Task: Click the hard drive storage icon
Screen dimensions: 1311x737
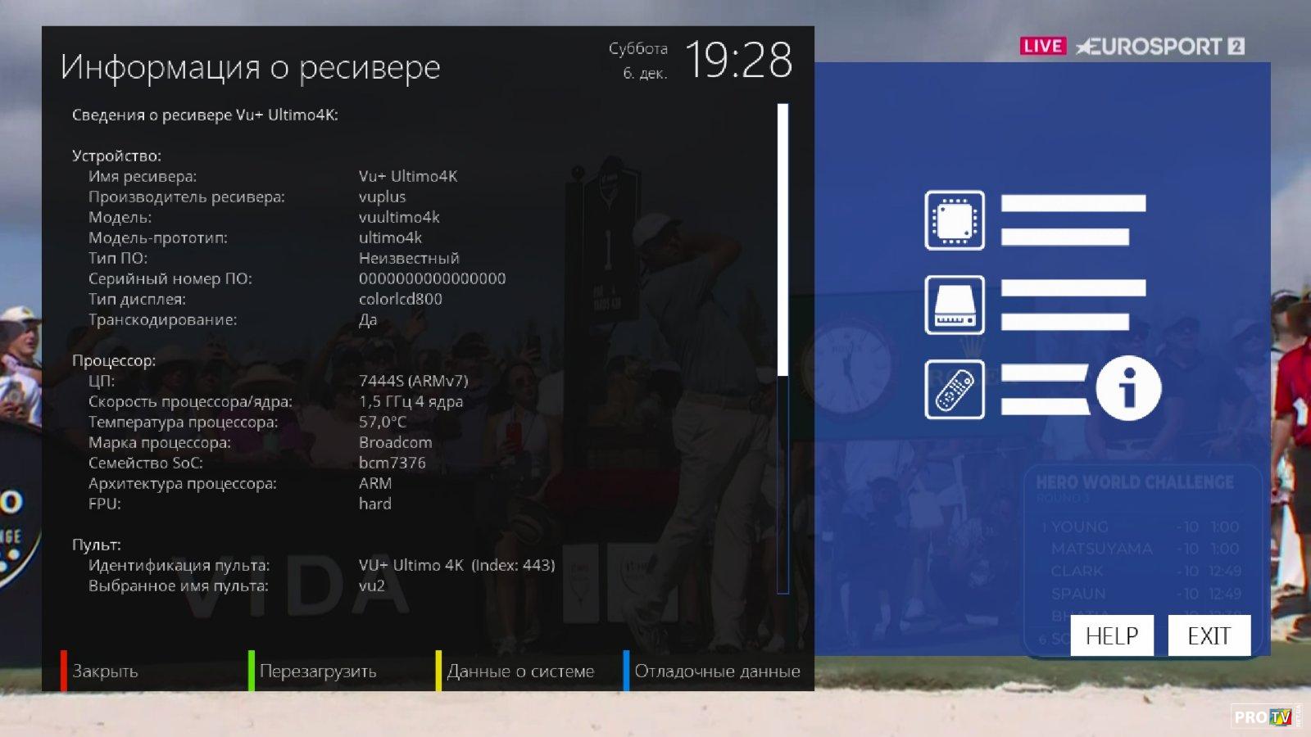Action: click(x=955, y=305)
